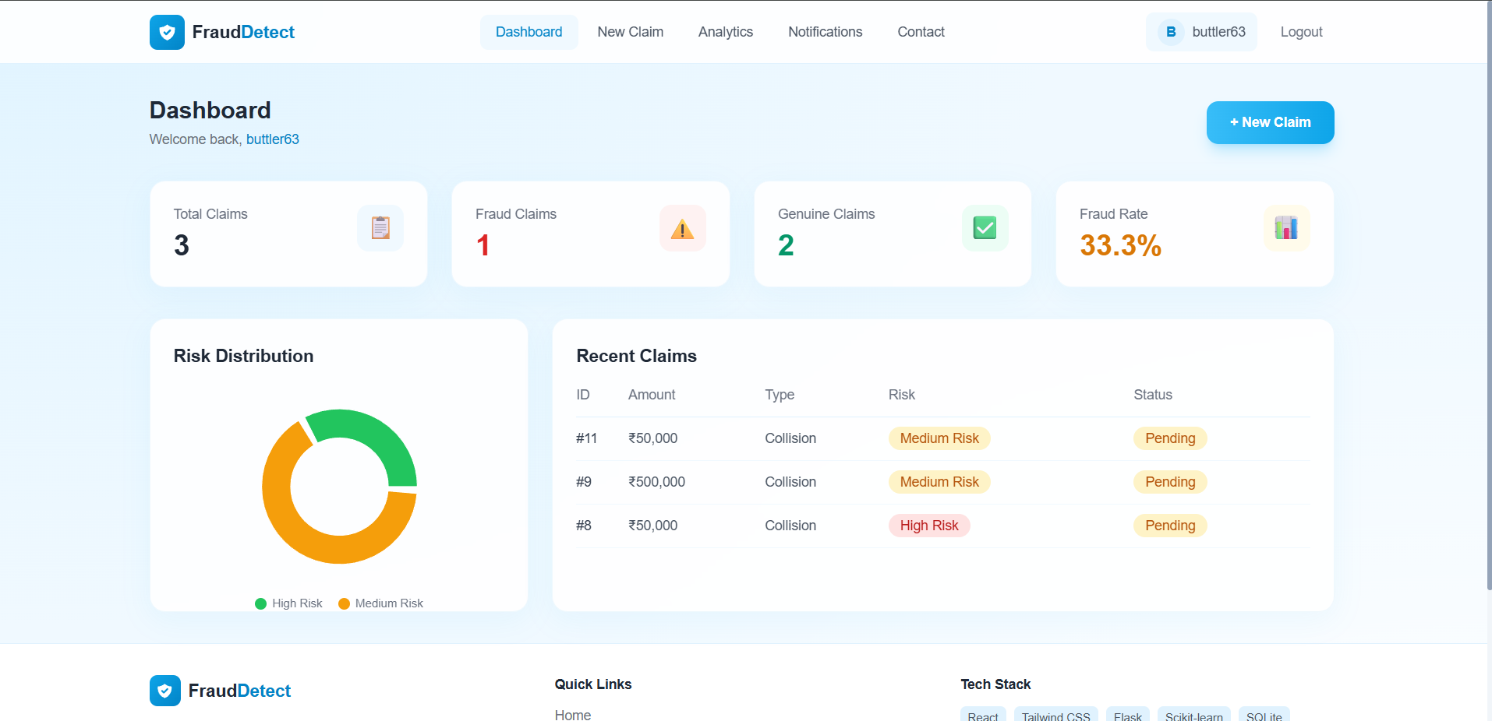The width and height of the screenshot is (1492, 721).
Task: Click the Genuine Claims green checkmark icon
Action: [x=985, y=228]
